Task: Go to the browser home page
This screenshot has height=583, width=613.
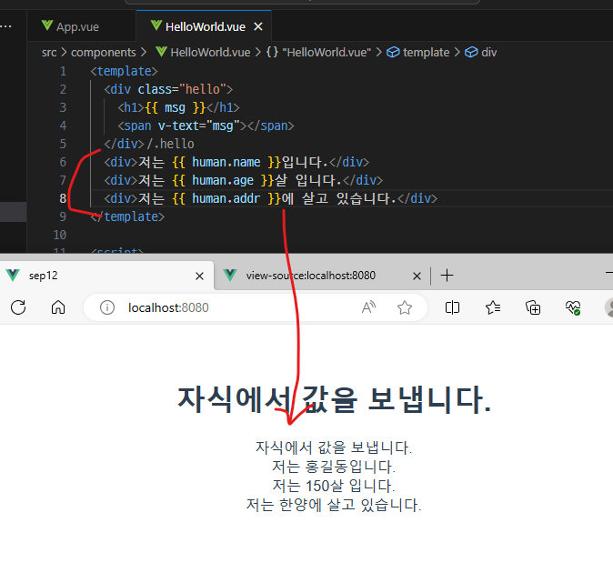Action: (58, 307)
